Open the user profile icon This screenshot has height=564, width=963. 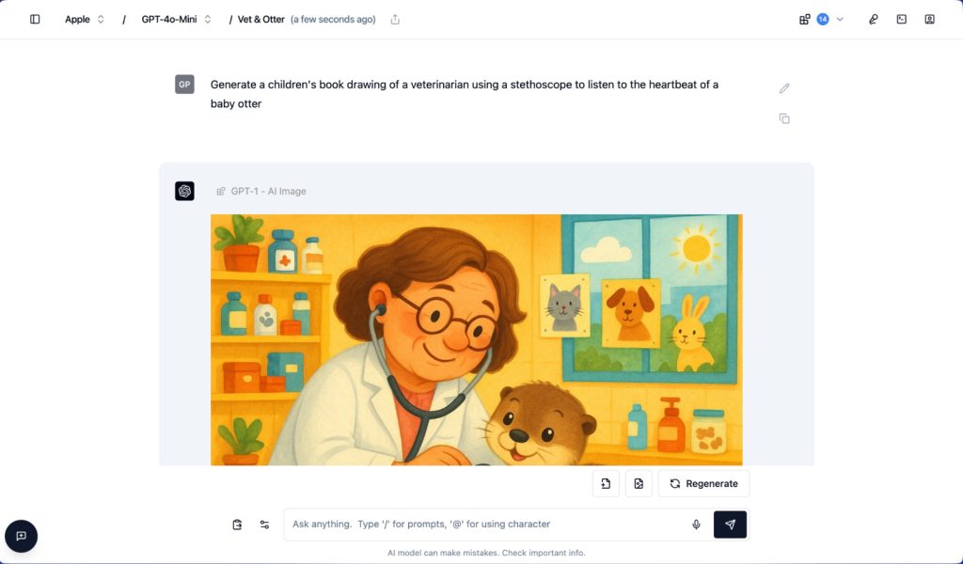pos(930,19)
